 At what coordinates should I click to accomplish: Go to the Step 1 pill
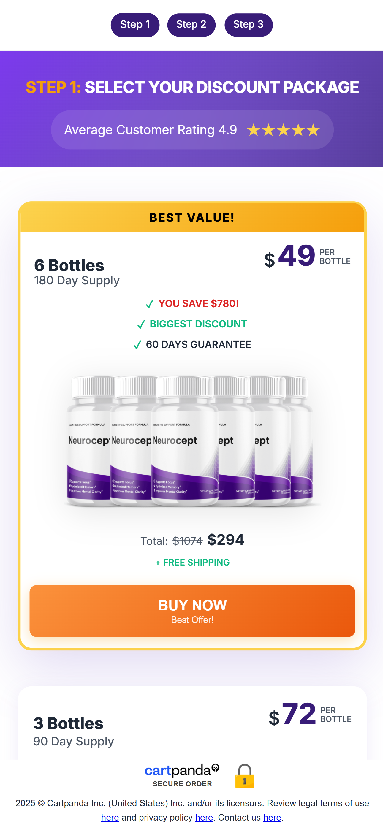pos(135,25)
